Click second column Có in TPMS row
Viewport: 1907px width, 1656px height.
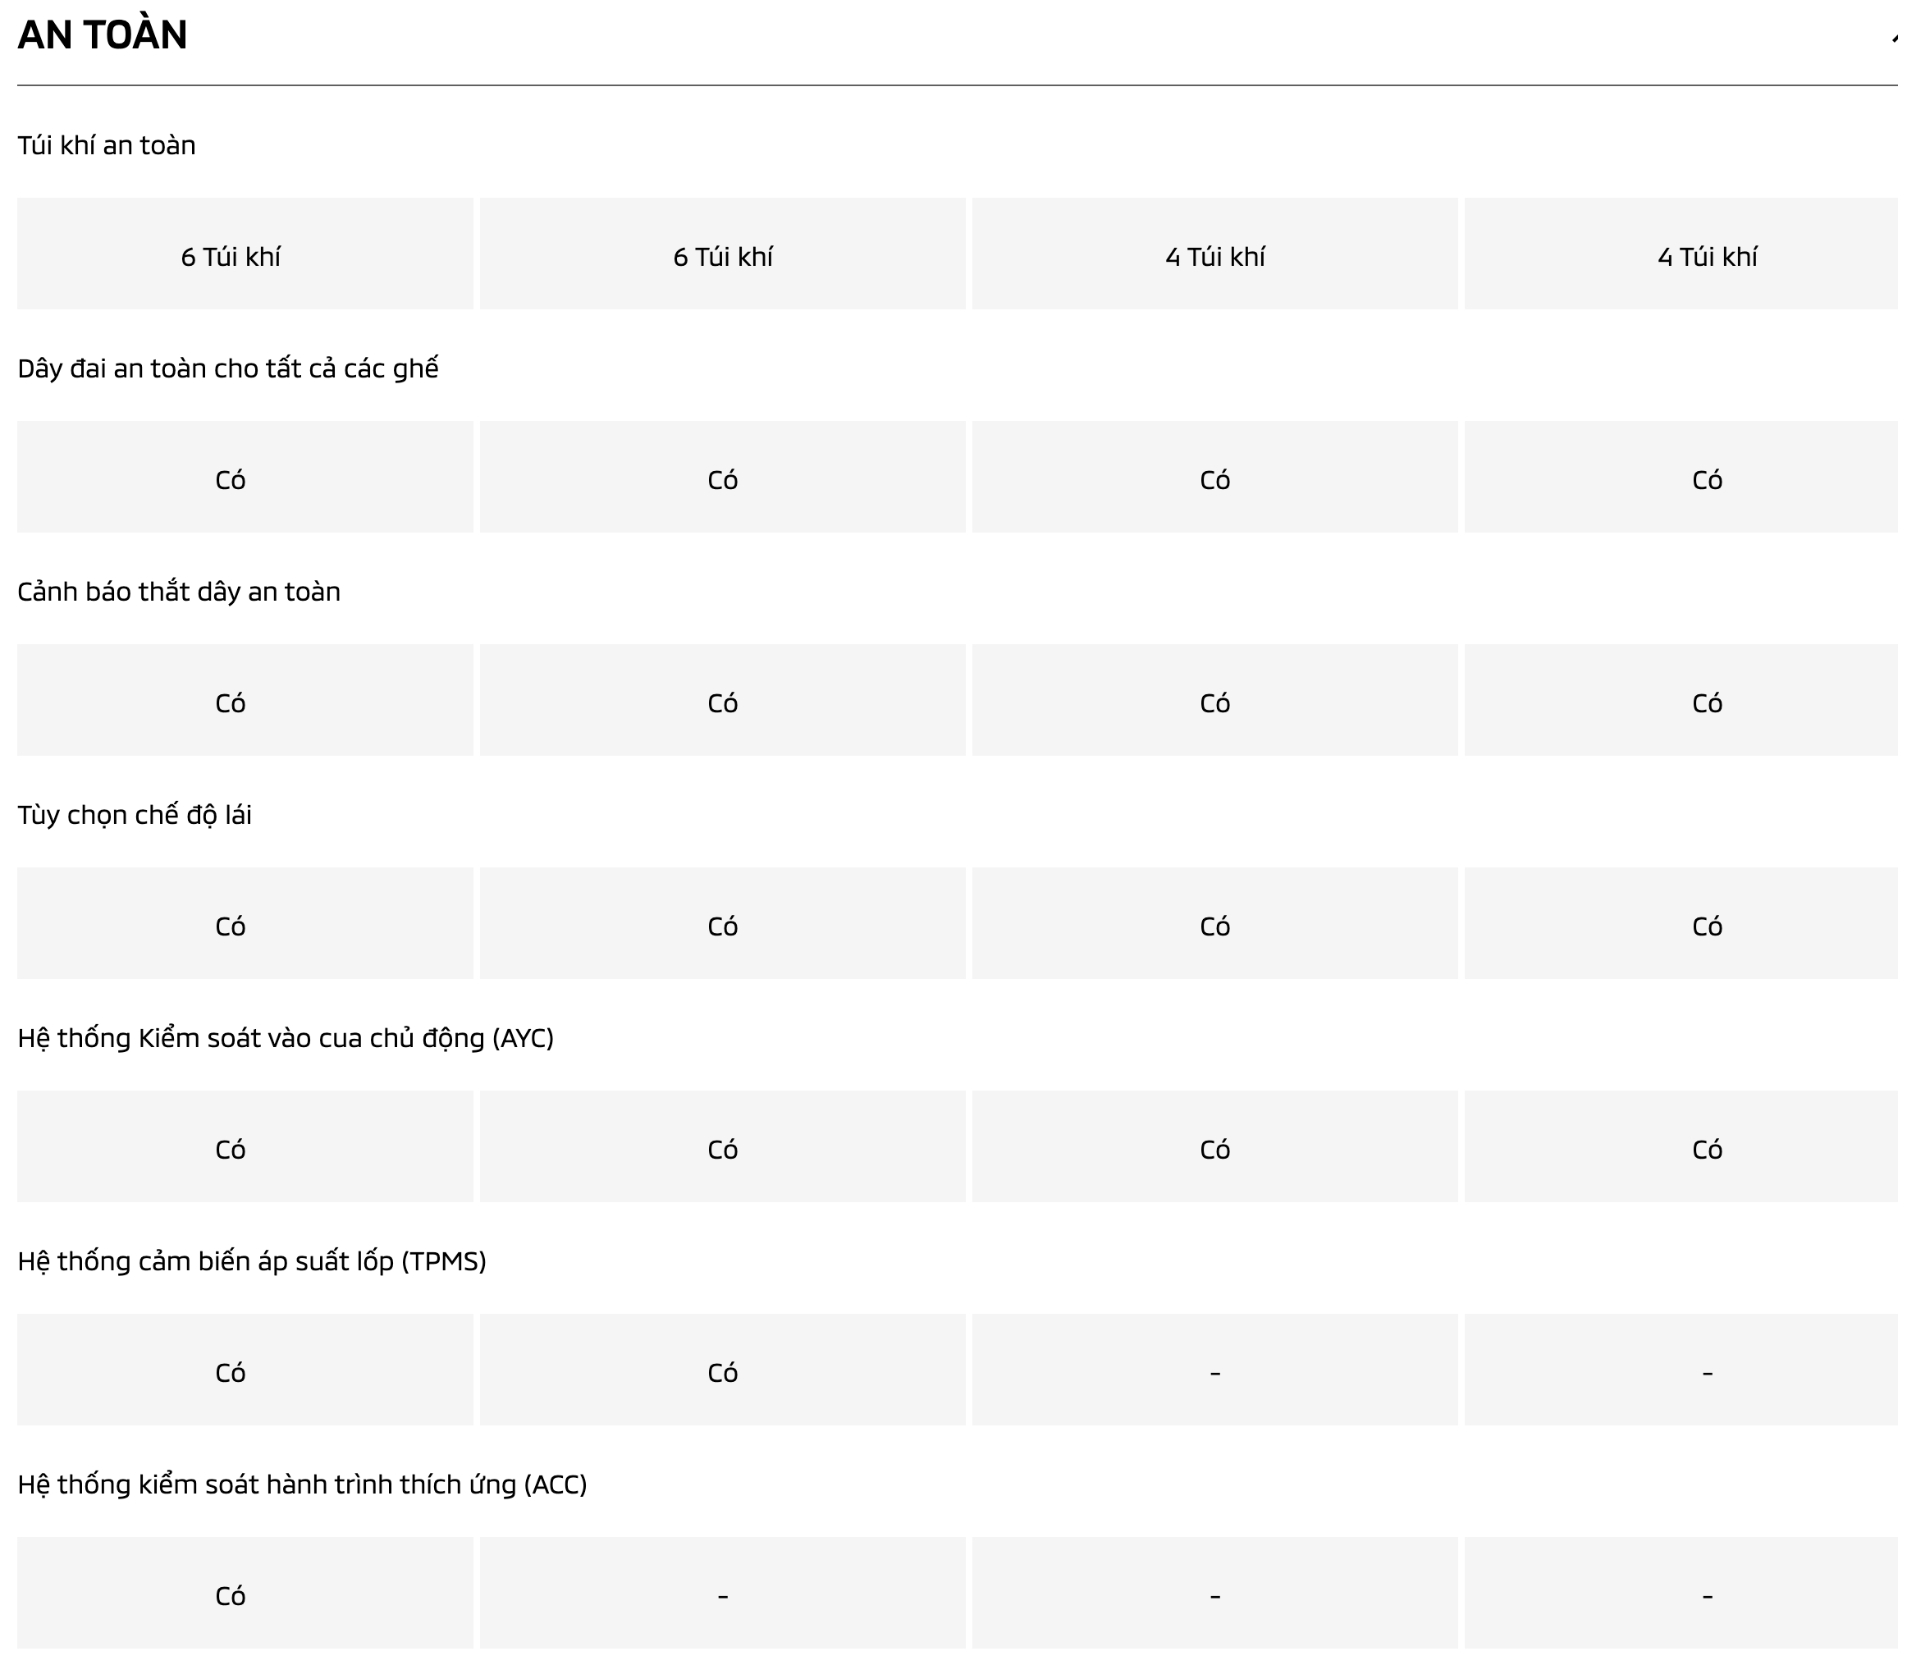(x=723, y=1372)
